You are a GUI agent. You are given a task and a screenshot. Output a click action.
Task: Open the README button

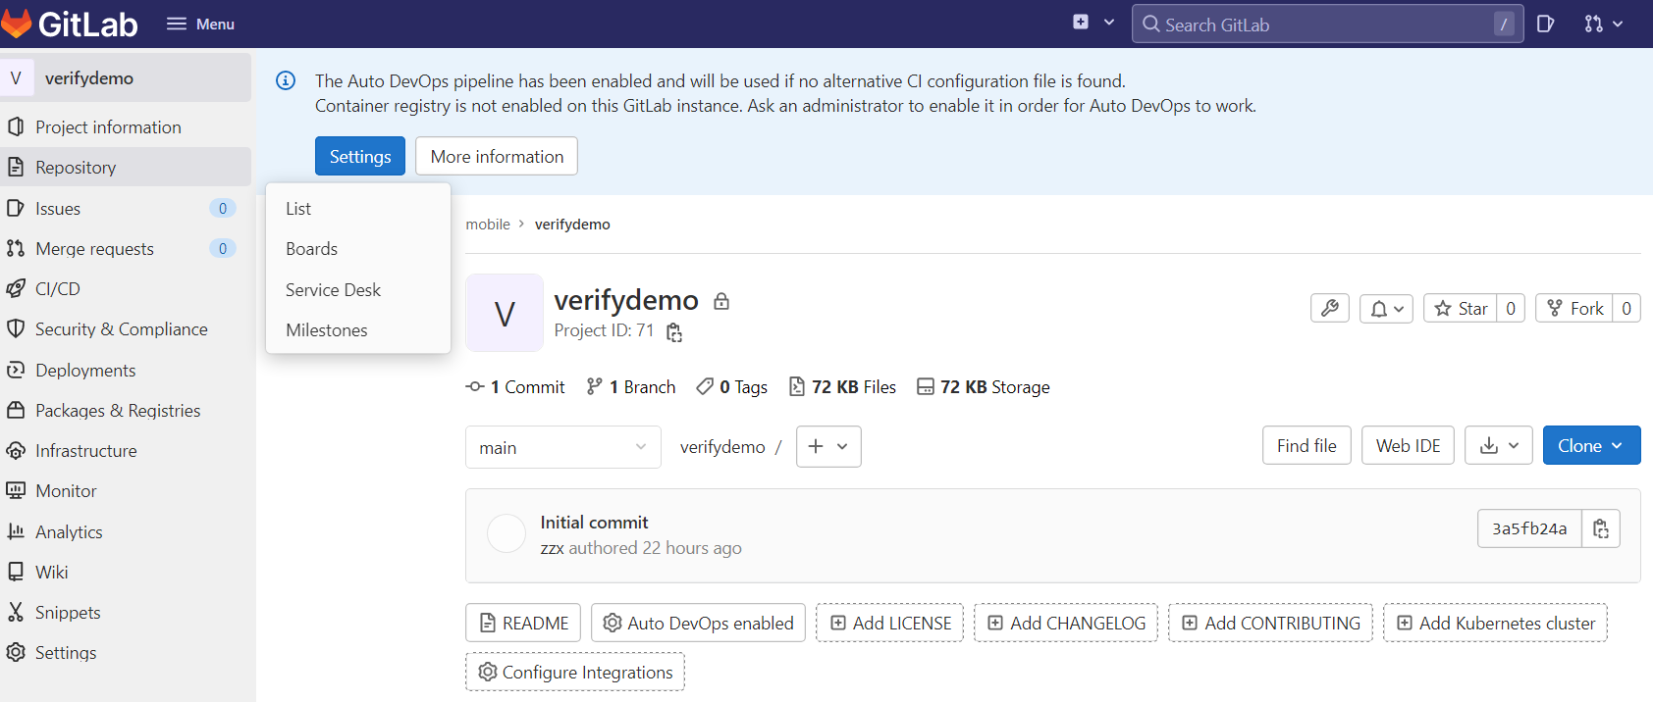pos(523,623)
